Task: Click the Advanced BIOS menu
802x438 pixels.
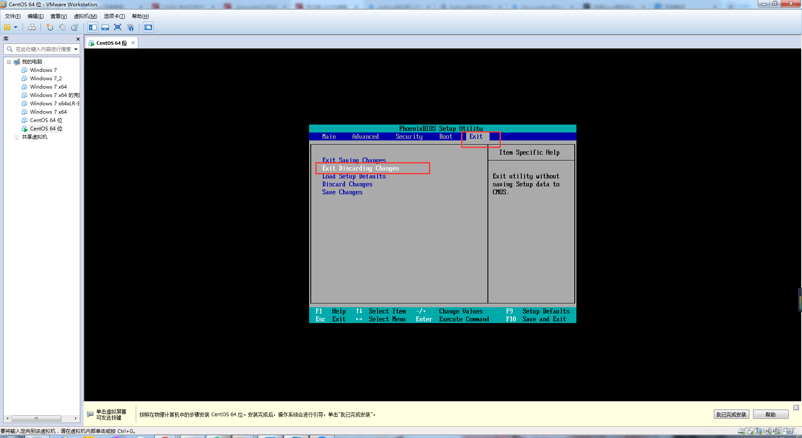Action: coord(365,137)
